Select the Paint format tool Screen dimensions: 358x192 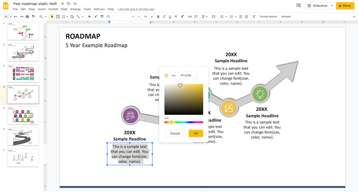(x=33, y=17)
